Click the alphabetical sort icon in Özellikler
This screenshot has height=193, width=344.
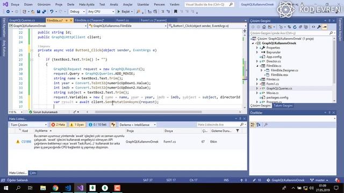click(x=259, y=125)
